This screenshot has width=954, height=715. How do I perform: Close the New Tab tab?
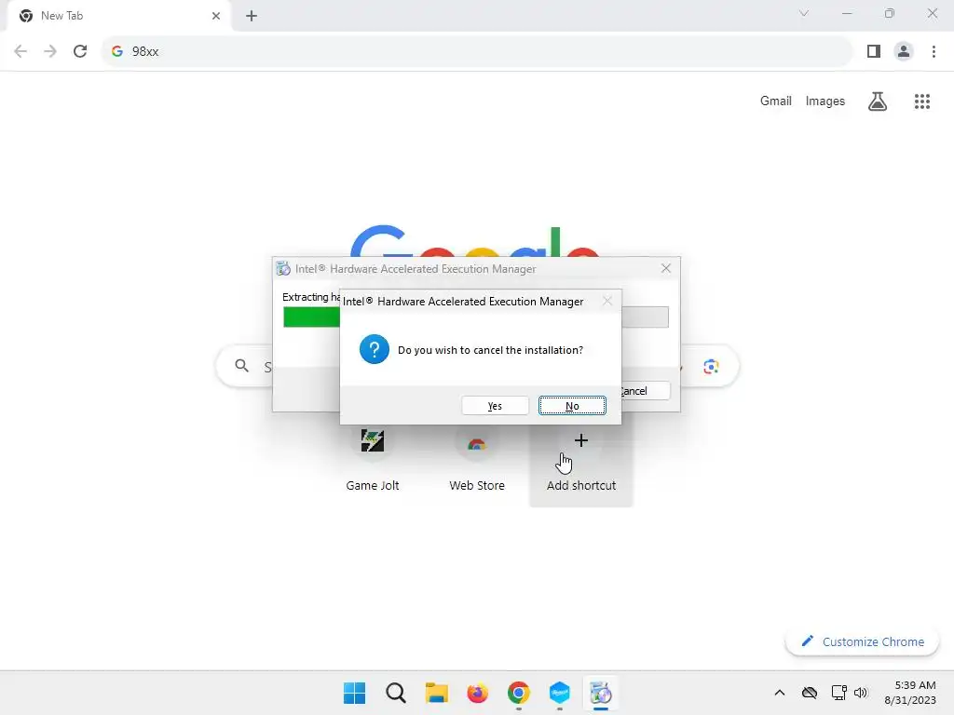tap(216, 16)
